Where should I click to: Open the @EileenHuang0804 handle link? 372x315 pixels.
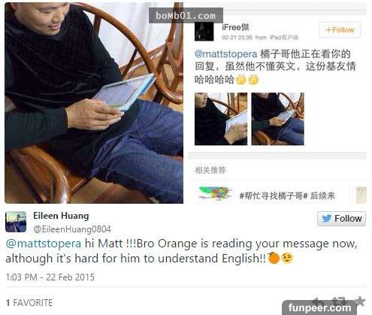click(72, 229)
